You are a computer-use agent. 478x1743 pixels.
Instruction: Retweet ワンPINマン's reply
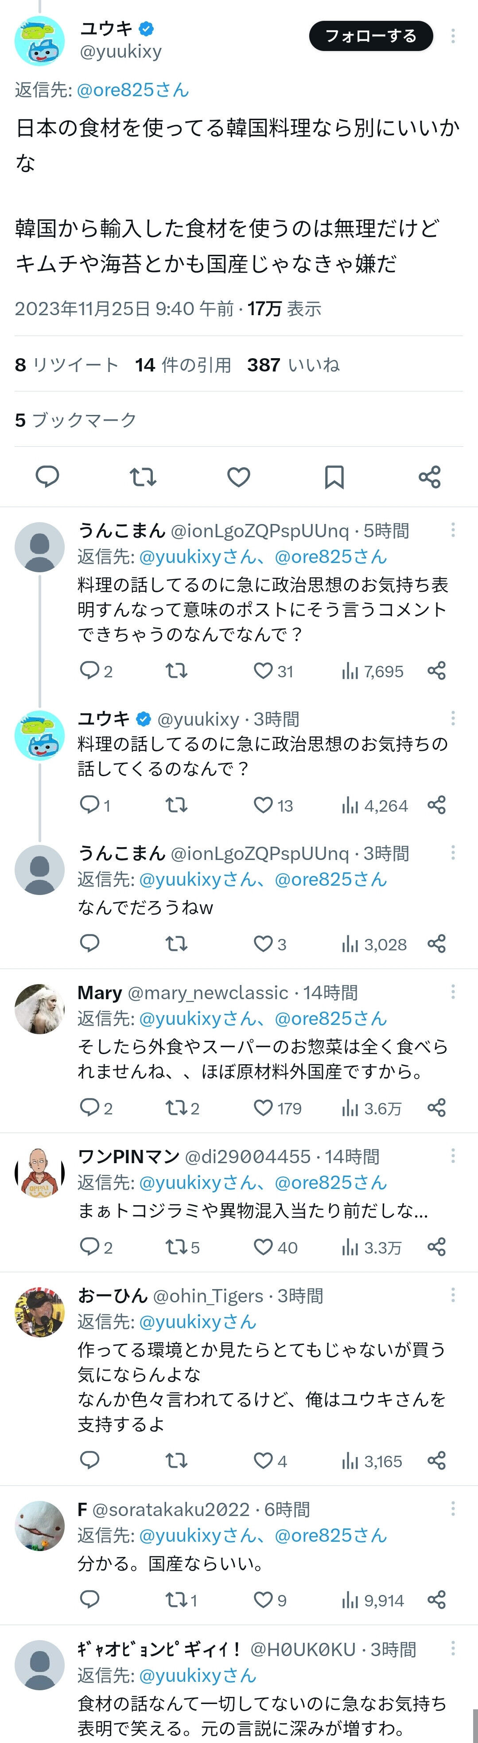pos(176,1247)
